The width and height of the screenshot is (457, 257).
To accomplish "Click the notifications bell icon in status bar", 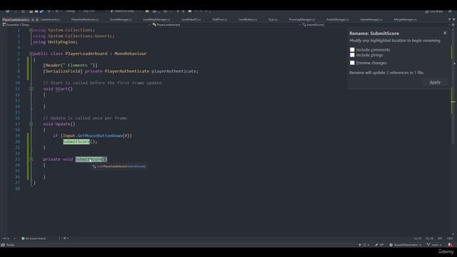I will pos(451,245).
